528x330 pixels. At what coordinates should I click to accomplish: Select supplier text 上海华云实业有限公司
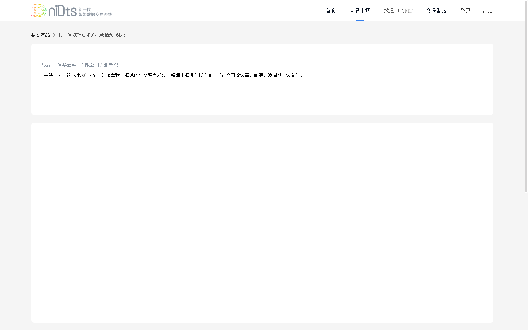76,65
